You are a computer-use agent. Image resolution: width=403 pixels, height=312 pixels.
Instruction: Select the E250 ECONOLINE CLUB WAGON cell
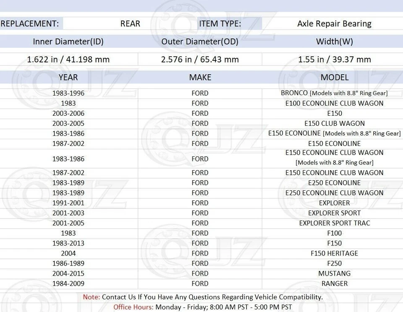point(335,192)
